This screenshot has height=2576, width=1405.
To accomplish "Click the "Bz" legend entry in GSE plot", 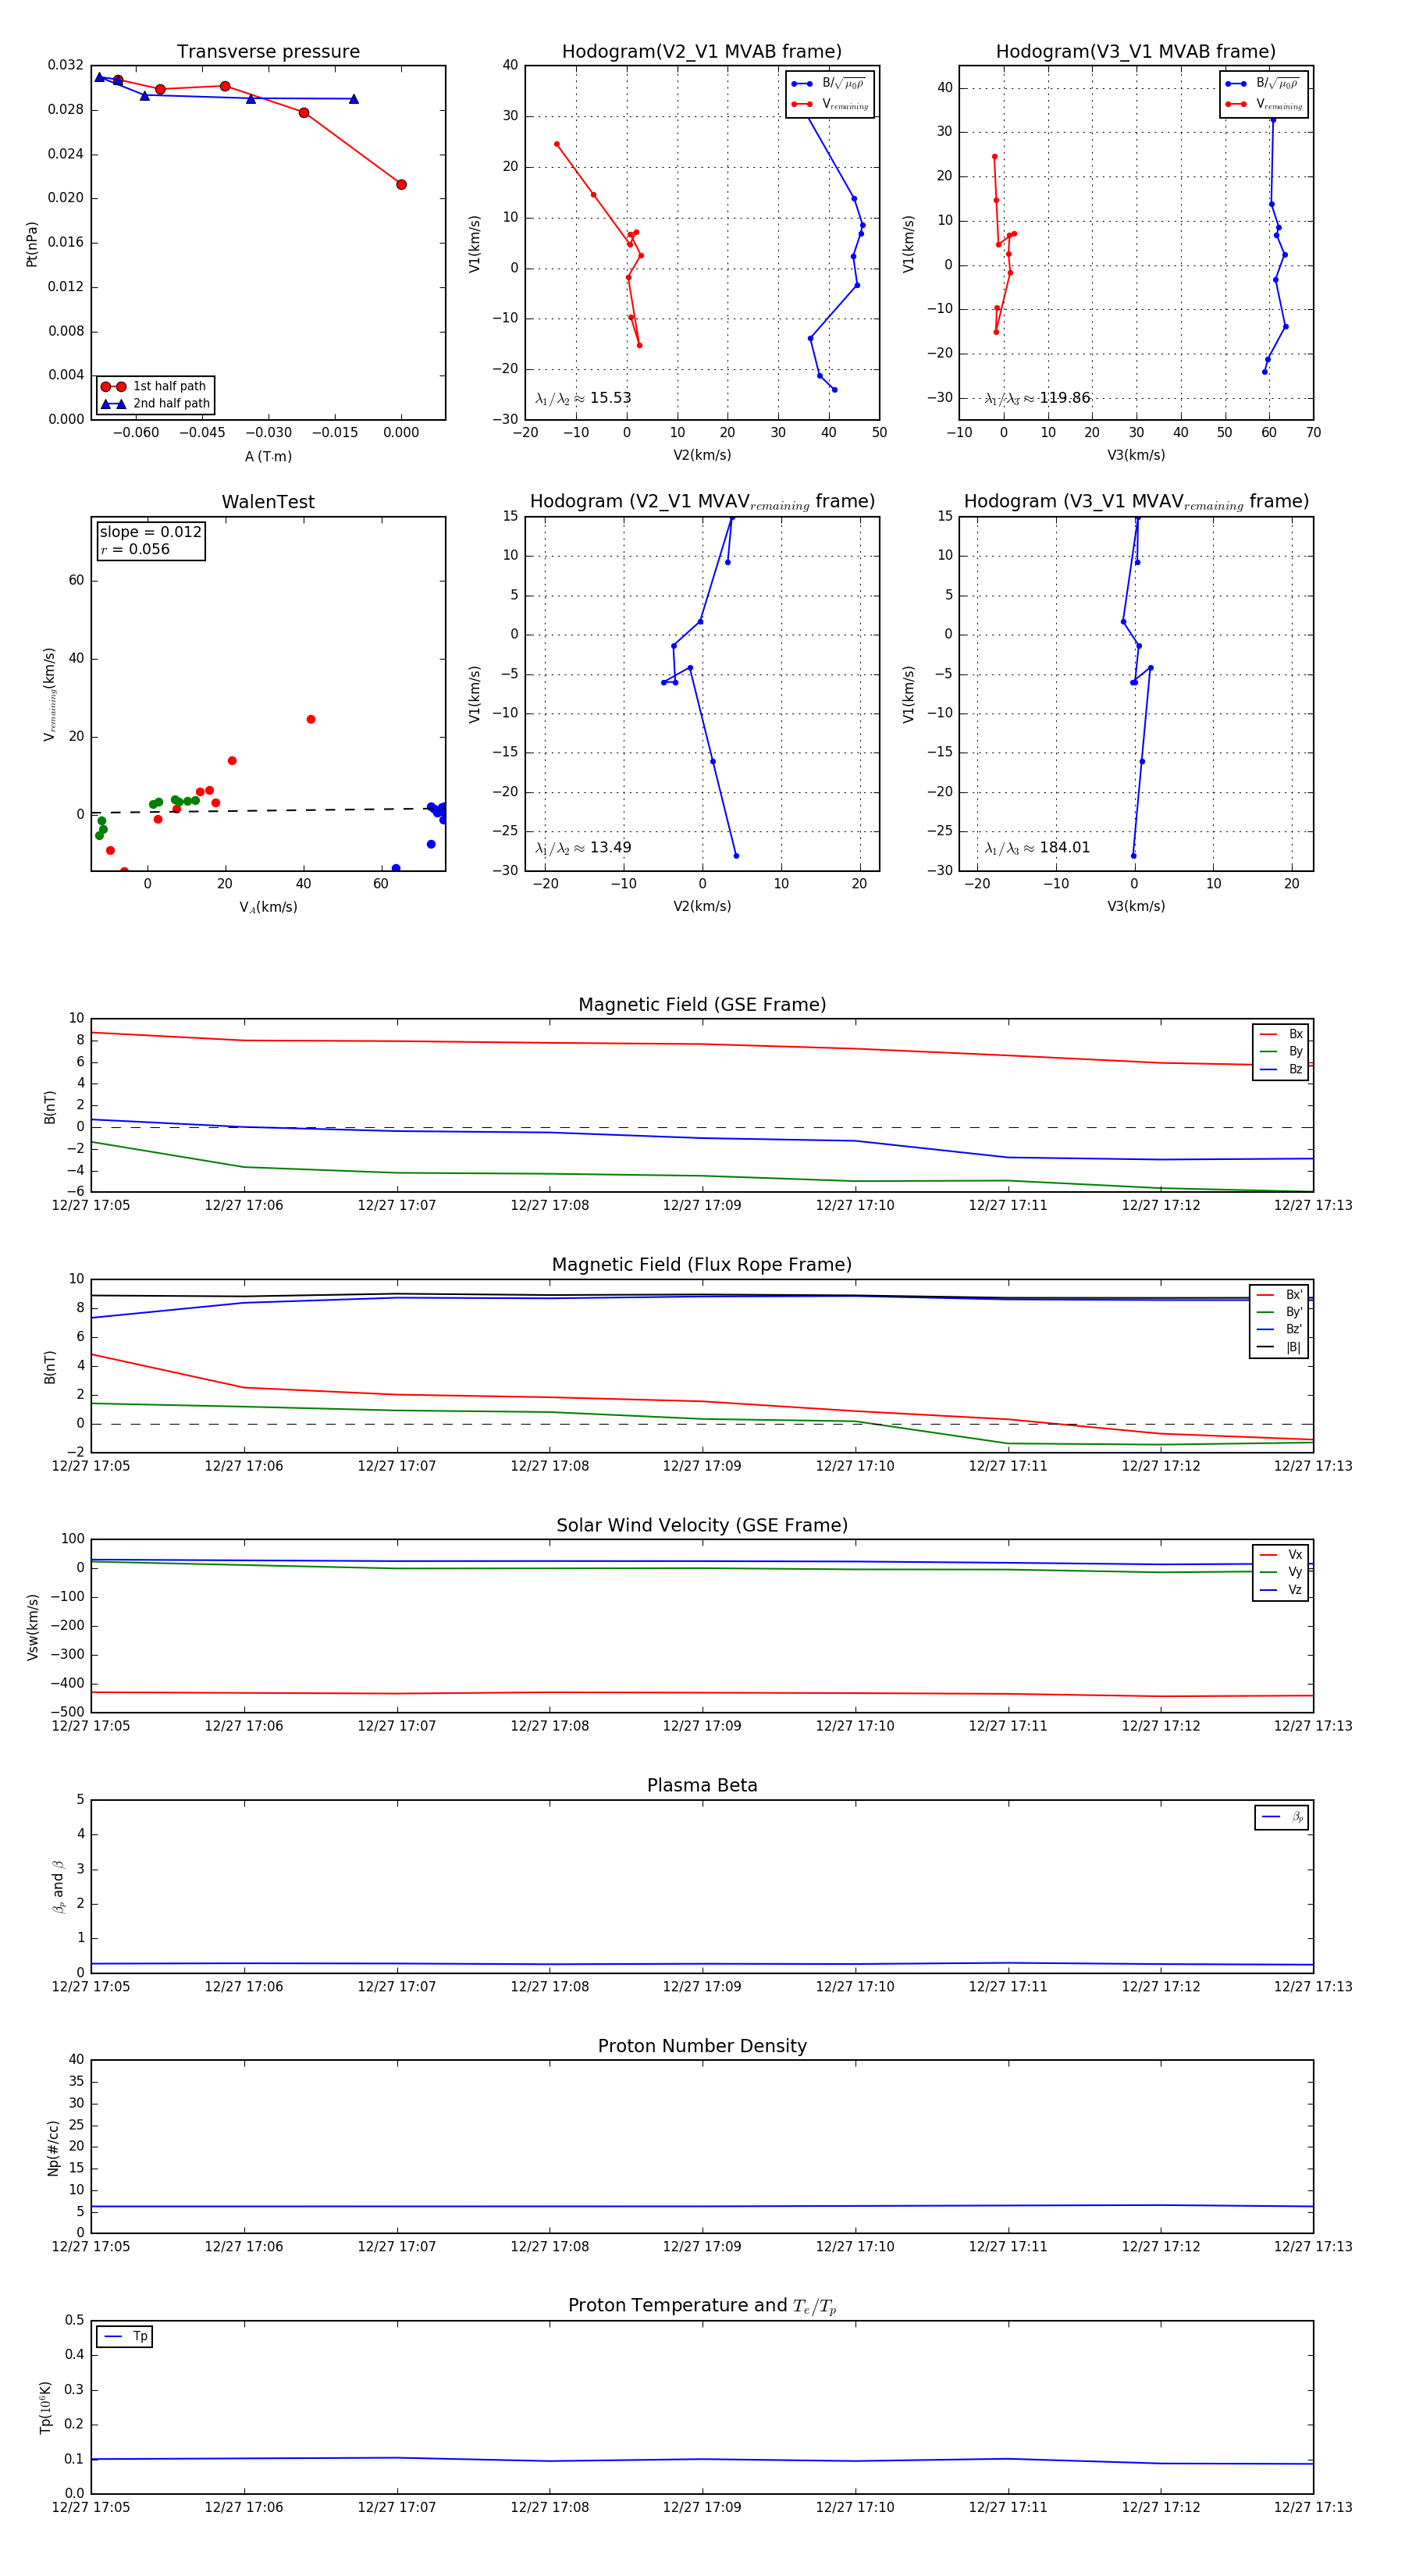I will pyautogui.click(x=1281, y=1070).
